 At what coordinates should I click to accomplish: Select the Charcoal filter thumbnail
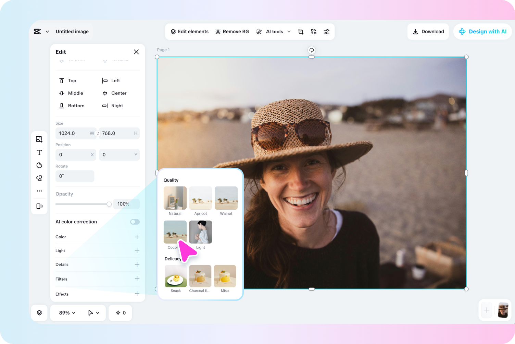pos(200,276)
